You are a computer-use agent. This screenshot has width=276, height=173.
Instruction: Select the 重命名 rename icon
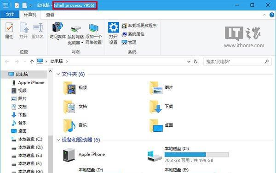pos(38,30)
